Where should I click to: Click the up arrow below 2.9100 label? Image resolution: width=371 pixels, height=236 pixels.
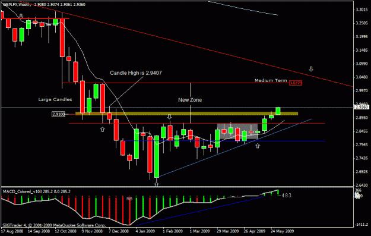pyautogui.click(x=103, y=130)
